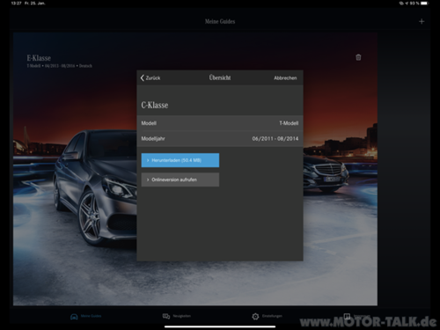Viewport: 440px width, 330px height.
Task: Open the book icon tab at bottom right
Action: tap(347, 316)
